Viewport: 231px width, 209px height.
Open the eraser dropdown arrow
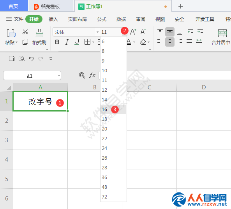[x=148, y=42]
